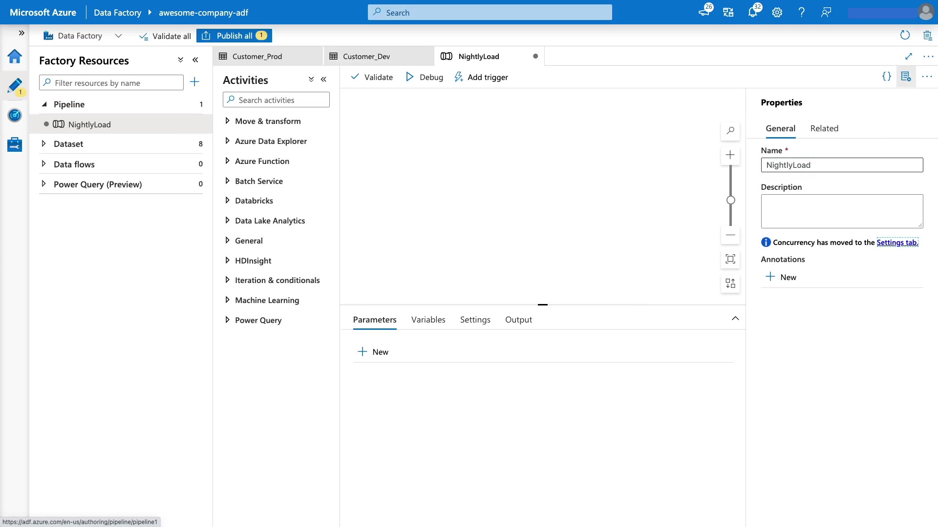Expand the Dataset resource group
The height and width of the screenshot is (527, 938).
(43, 144)
